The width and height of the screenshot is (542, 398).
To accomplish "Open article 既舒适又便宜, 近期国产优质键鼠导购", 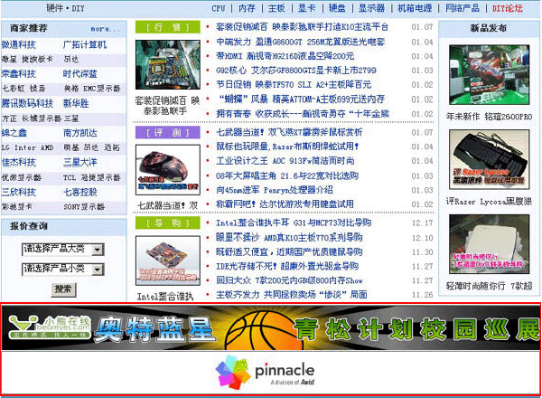I will coord(289,252).
